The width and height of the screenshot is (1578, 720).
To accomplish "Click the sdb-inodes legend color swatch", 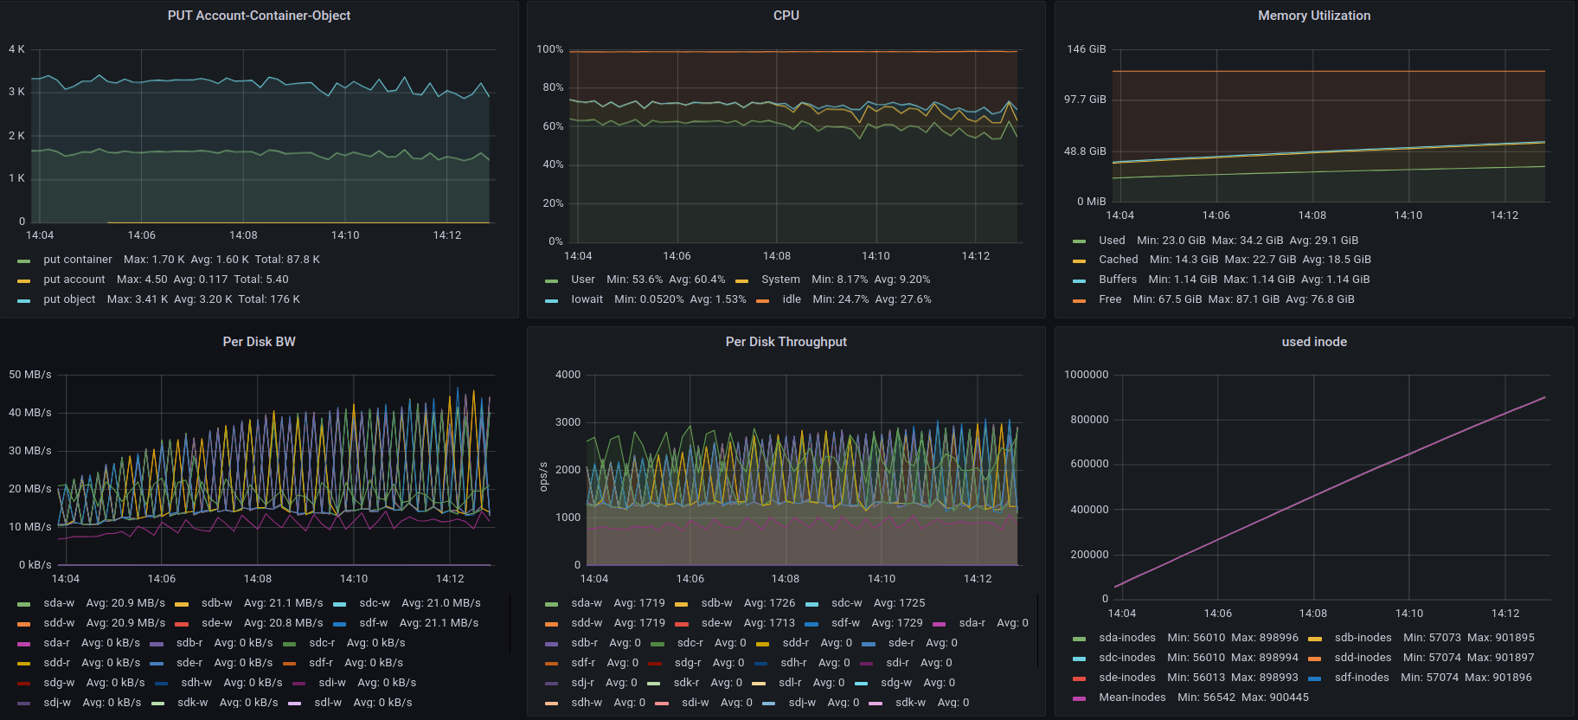I will (x=1315, y=639).
